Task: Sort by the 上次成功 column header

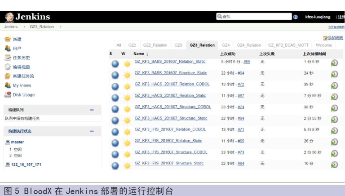Action: point(228,54)
